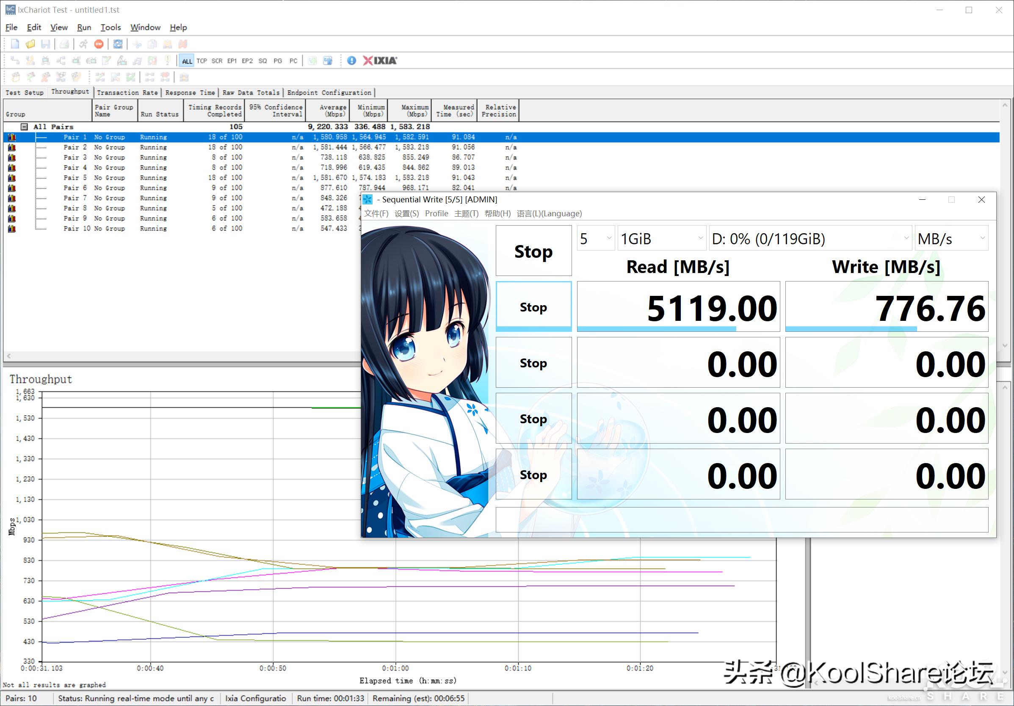The width and height of the screenshot is (1014, 706).
Task: Open an existing test via folder icon
Action: click(x=30, y=44)
